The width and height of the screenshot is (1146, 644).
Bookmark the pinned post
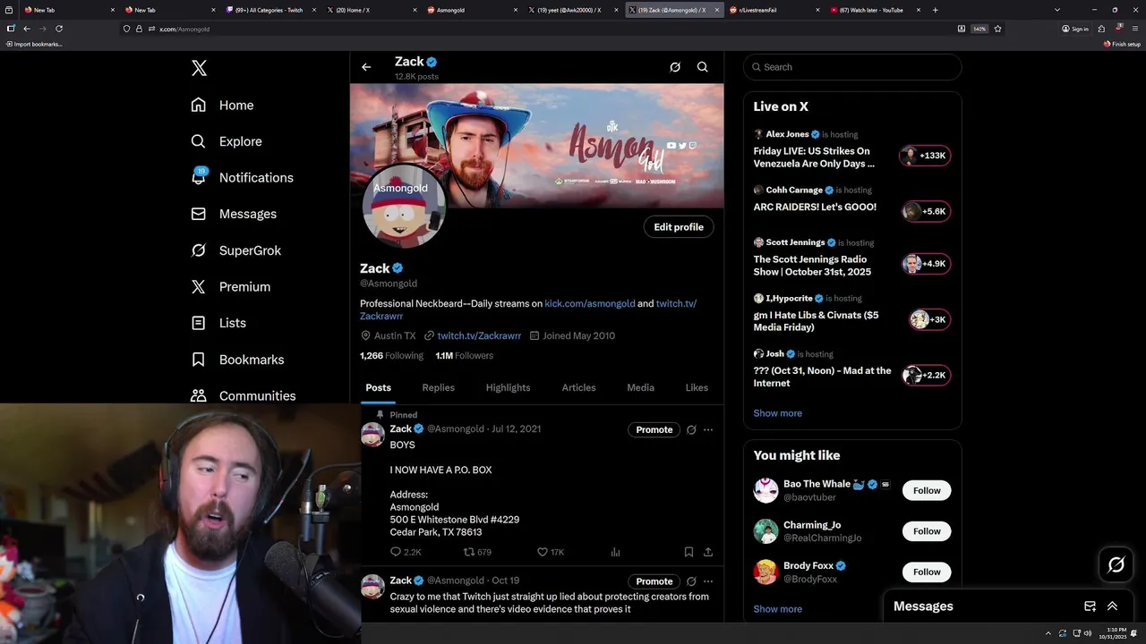[688, 553]
